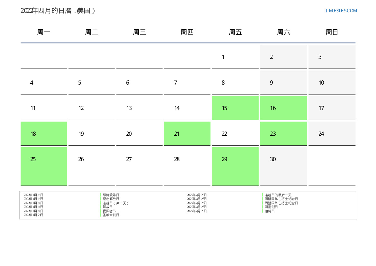Image resolution: width=376 pixels, height=266 pixels.
Task: Click the April 30 Saturday cell
Action: coord(283,166)
